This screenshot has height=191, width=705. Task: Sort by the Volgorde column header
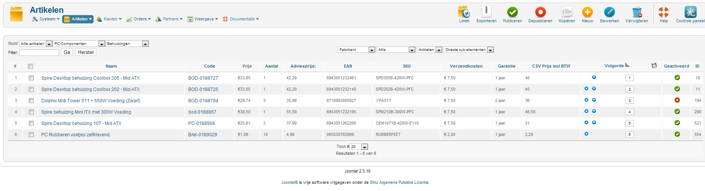(x=614, y=66)
